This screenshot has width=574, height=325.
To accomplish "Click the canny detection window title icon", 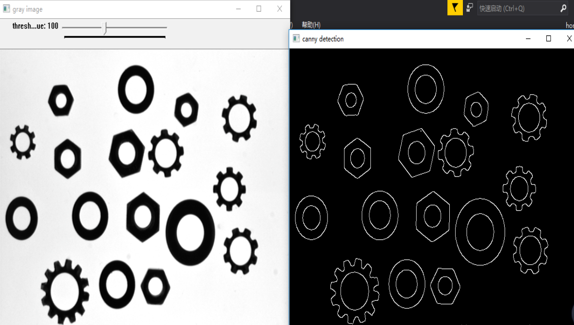I will 296,38.
